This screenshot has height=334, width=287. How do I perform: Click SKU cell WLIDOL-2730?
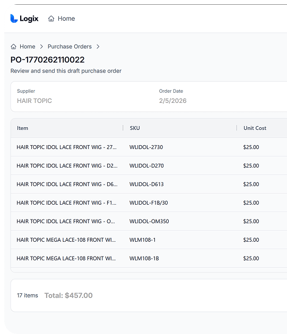pyautogui.click(x=146, y=147)
